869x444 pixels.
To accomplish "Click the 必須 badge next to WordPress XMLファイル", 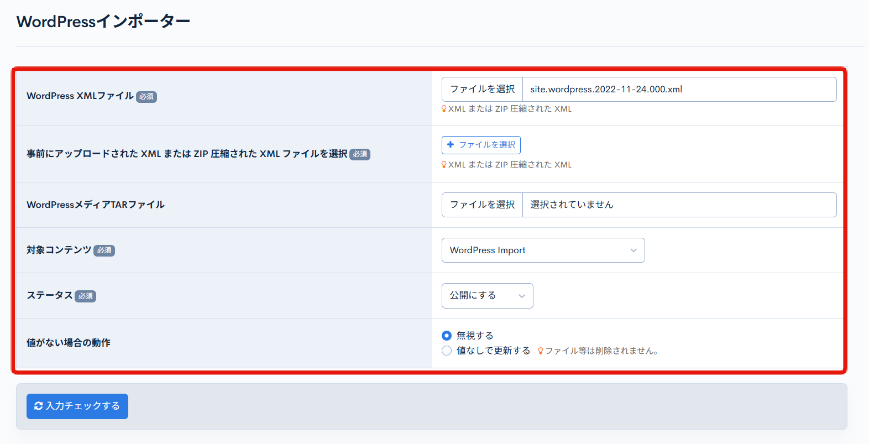I will [x=146, y=97].
